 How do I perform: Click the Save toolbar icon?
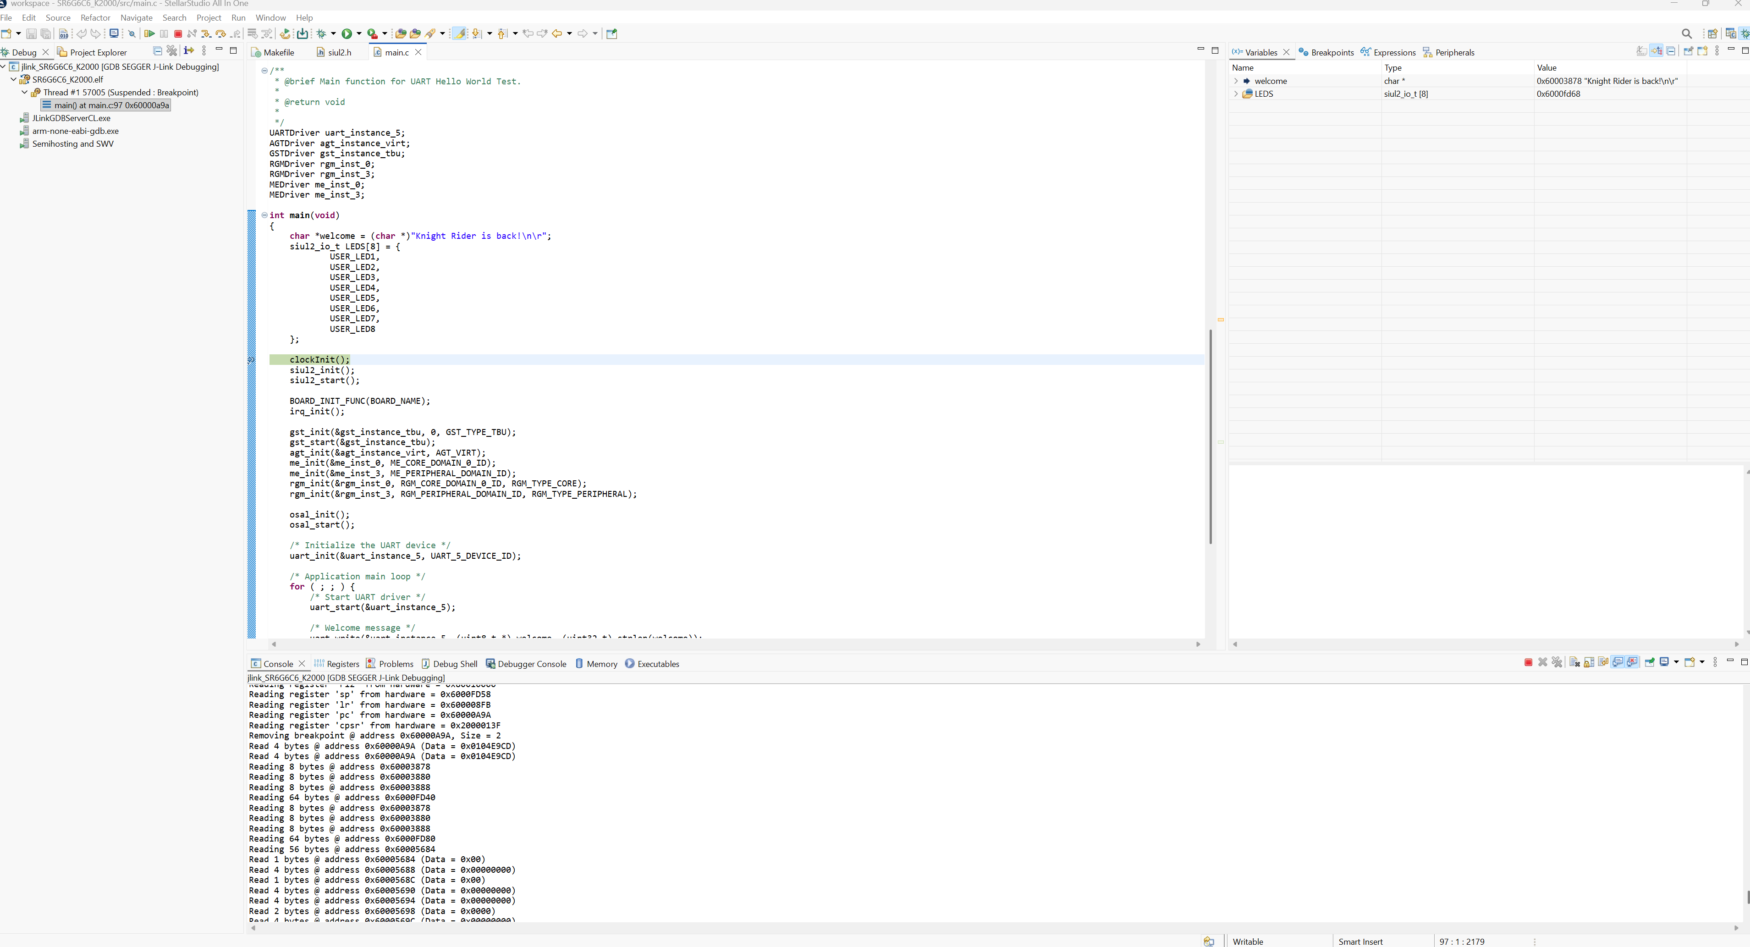click(31, 33)
